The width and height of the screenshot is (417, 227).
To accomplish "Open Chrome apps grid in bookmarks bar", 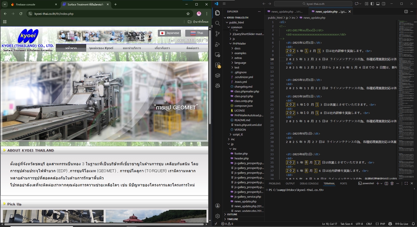I will point(5,22).
